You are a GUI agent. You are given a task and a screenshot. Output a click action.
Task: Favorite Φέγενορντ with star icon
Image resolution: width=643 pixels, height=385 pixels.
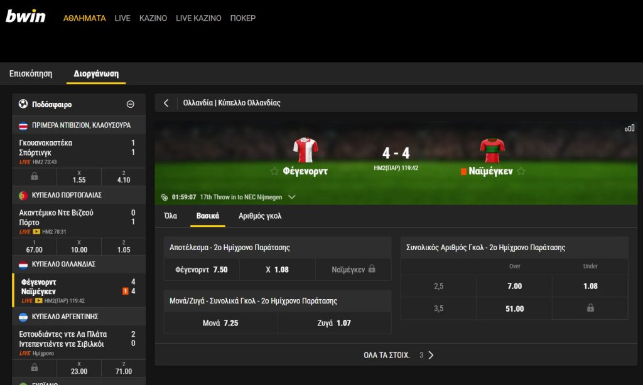274,171
